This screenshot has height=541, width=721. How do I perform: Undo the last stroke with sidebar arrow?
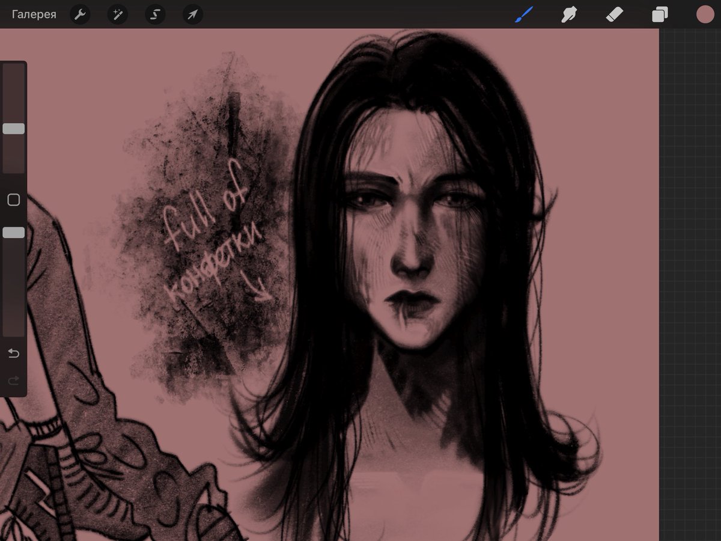(x=14, y=353)
